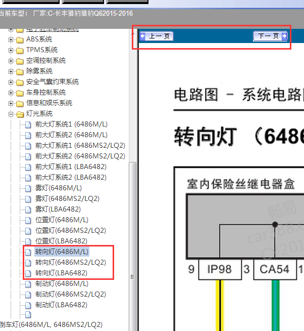Click the 空调控制系统 folder icon
304x331 pixels.
pos(20,61)
